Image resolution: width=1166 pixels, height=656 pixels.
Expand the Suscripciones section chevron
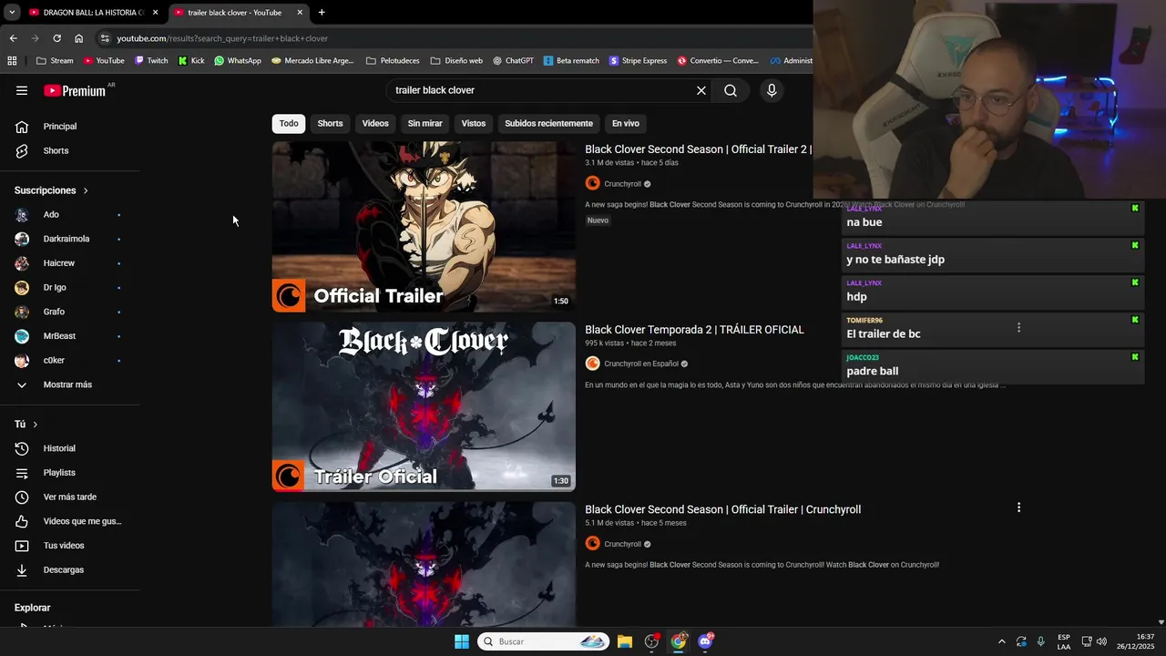(x=86, y=191)
